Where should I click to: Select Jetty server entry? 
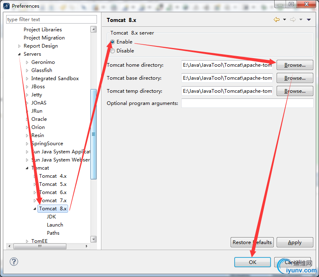point(37,95)
